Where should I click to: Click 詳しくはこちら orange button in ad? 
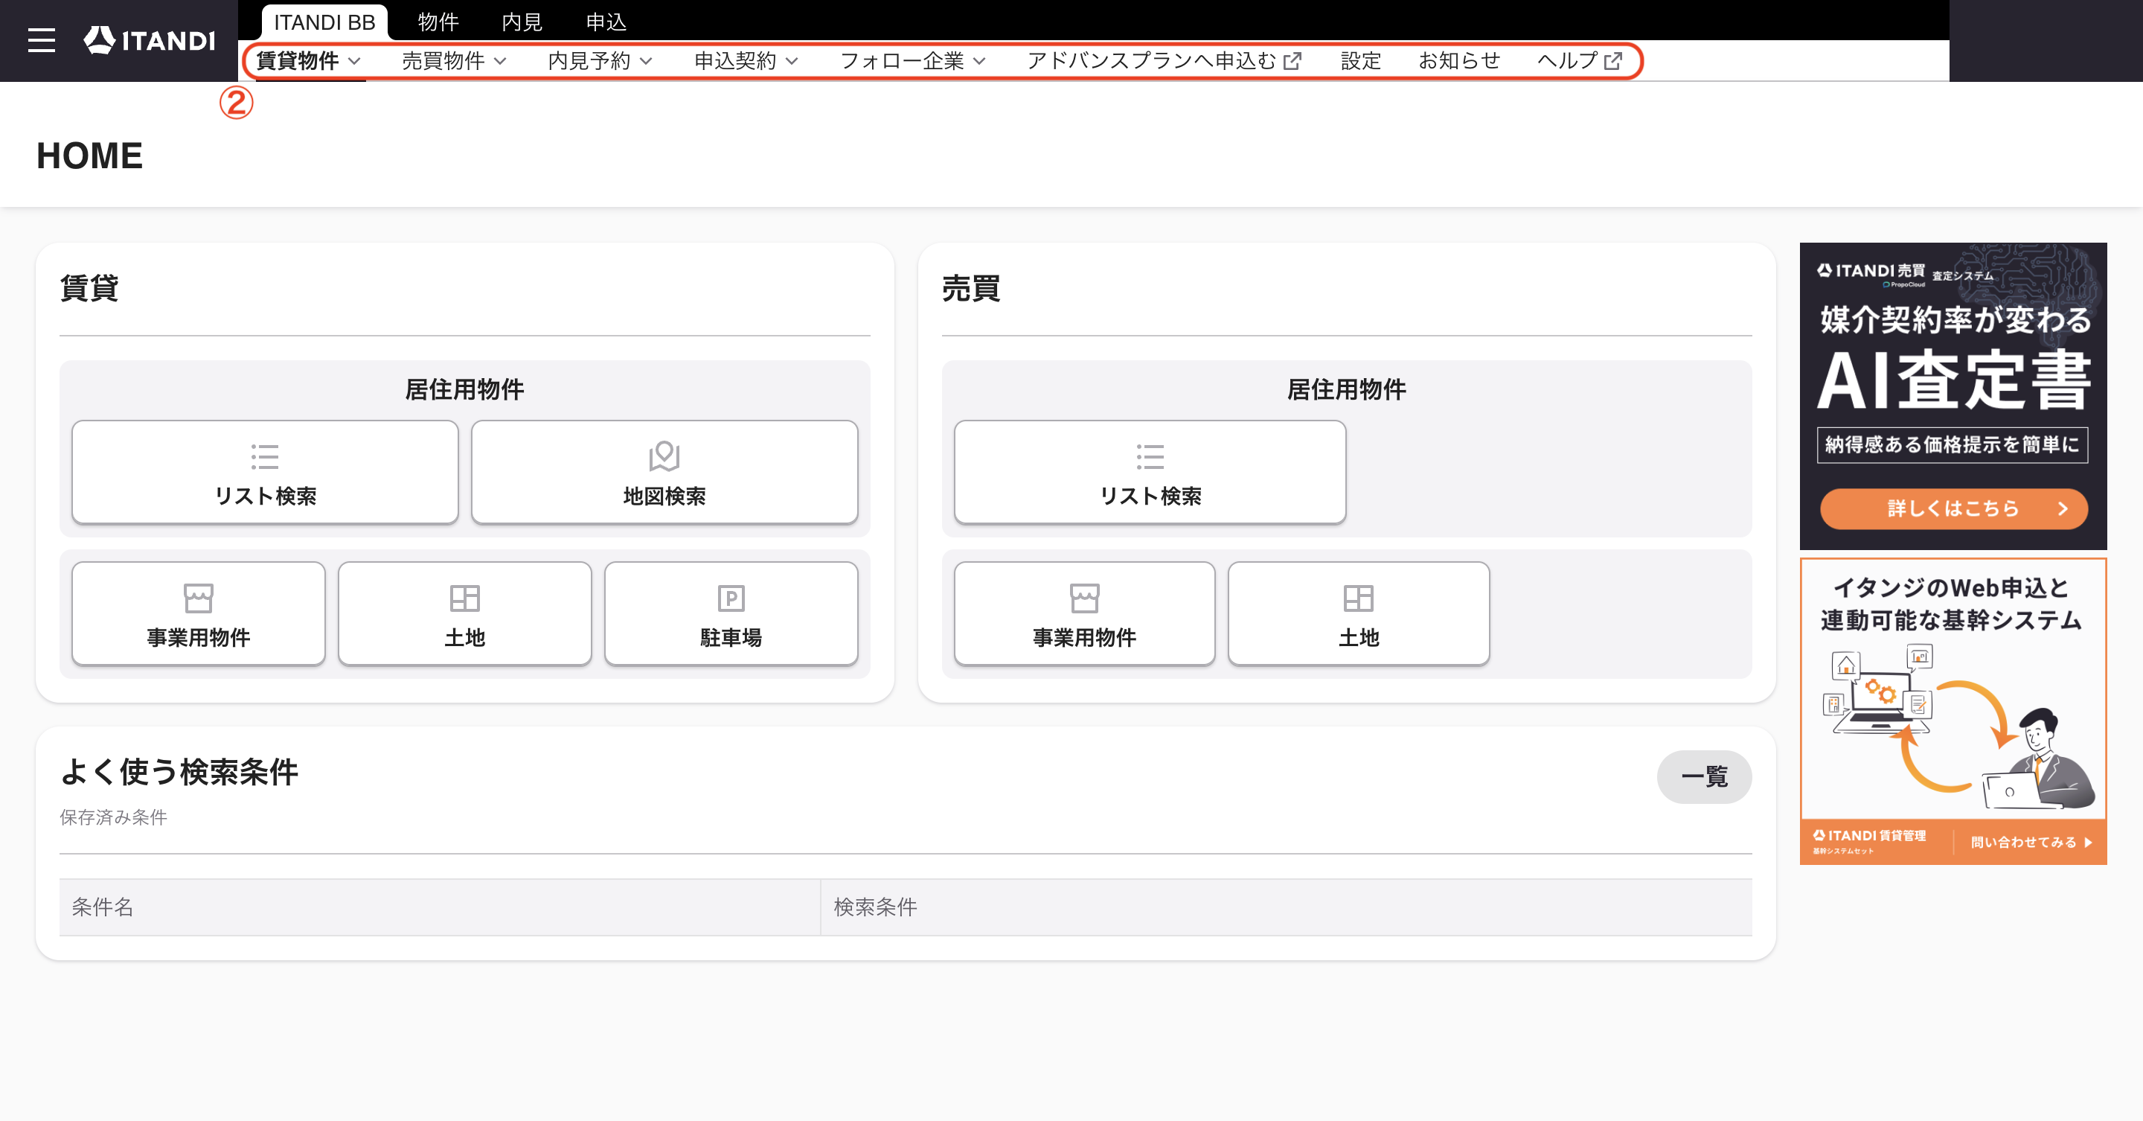(x=1953, y=508)
